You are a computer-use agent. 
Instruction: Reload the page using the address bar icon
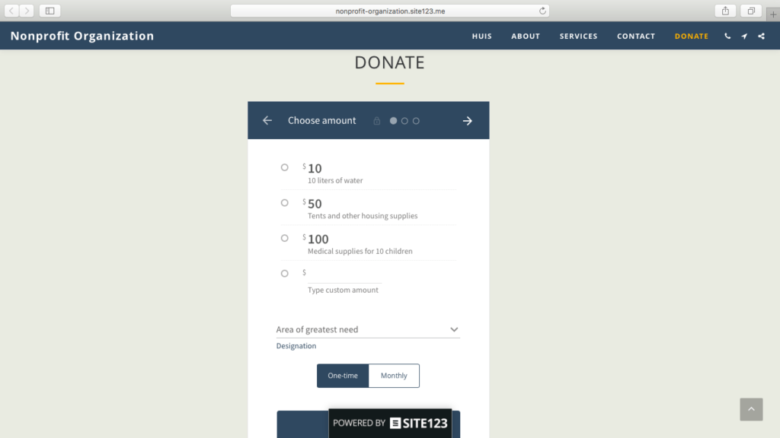pyautogui.click(x=541, y=11)
